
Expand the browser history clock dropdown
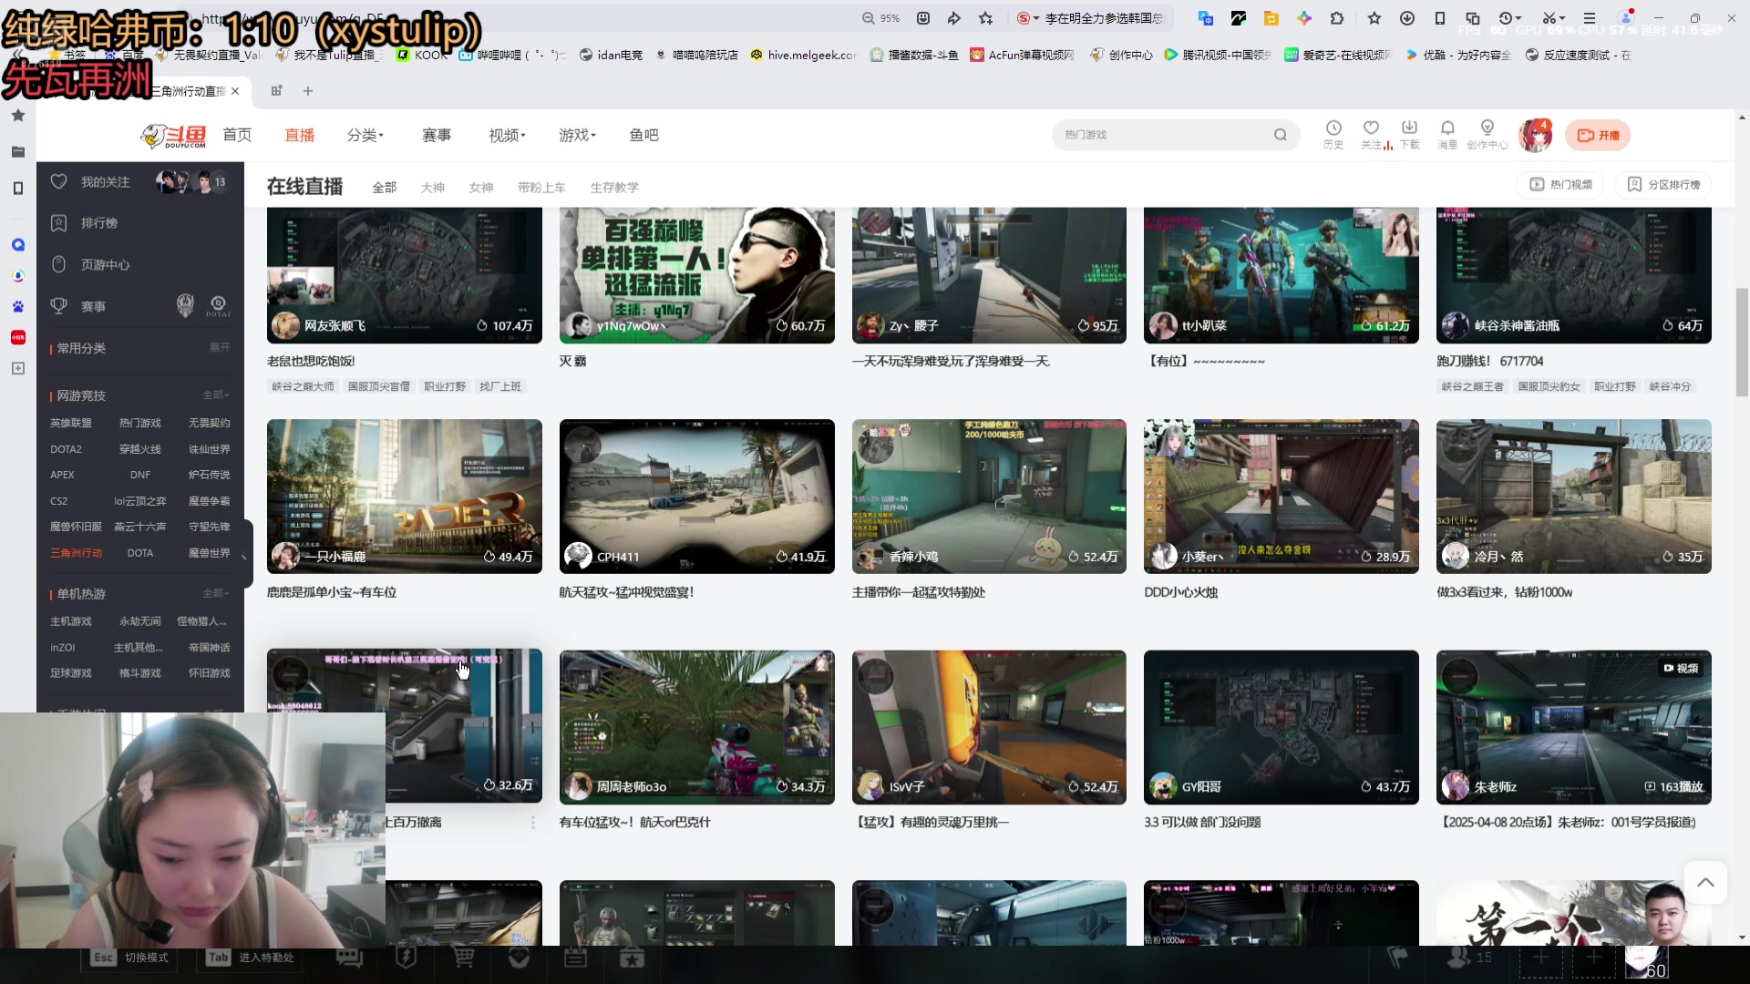[1510, 18]
